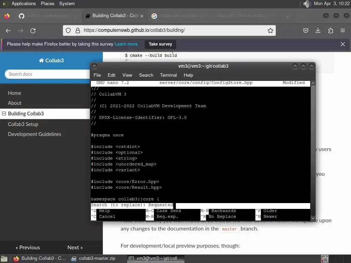
Task: Open the tracking protection shield
Action: (68, 30)
